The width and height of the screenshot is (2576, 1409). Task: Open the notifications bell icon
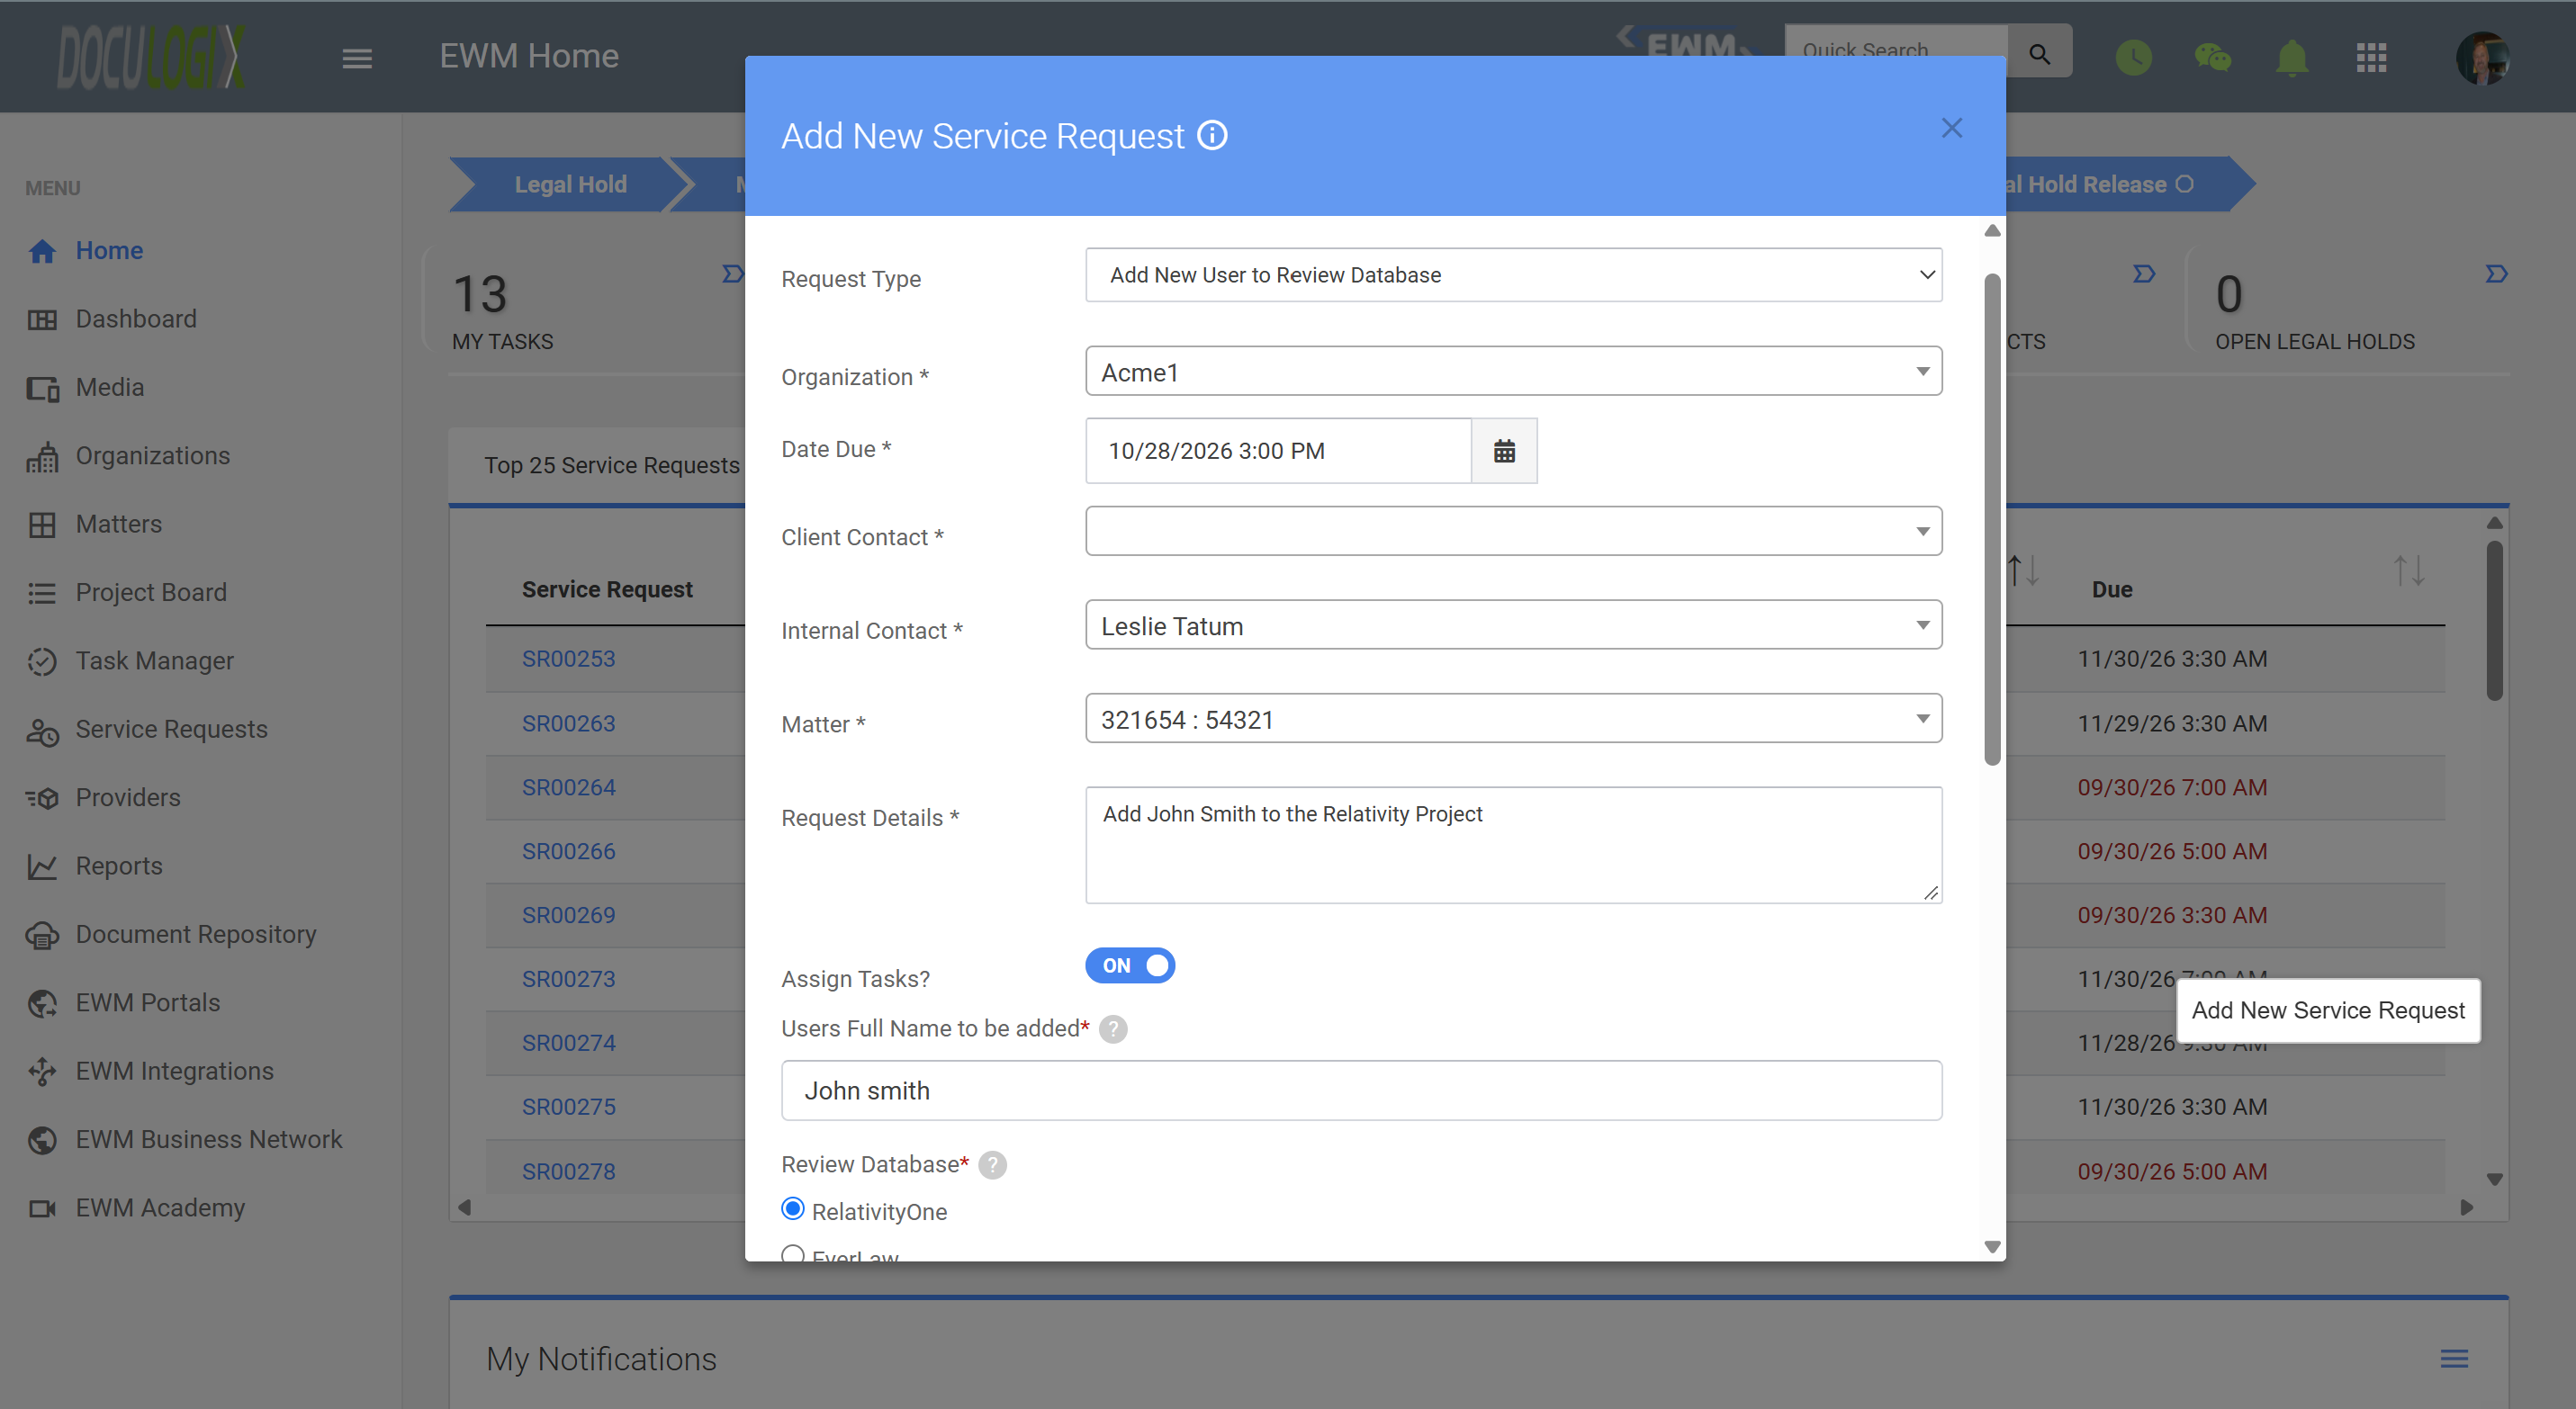tap(2291, 57)
